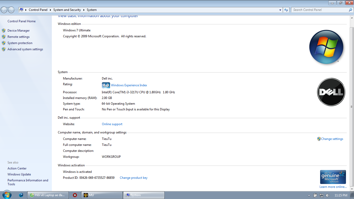
Task: Open the volume speaker tray icon
Action: pos(328,195)
